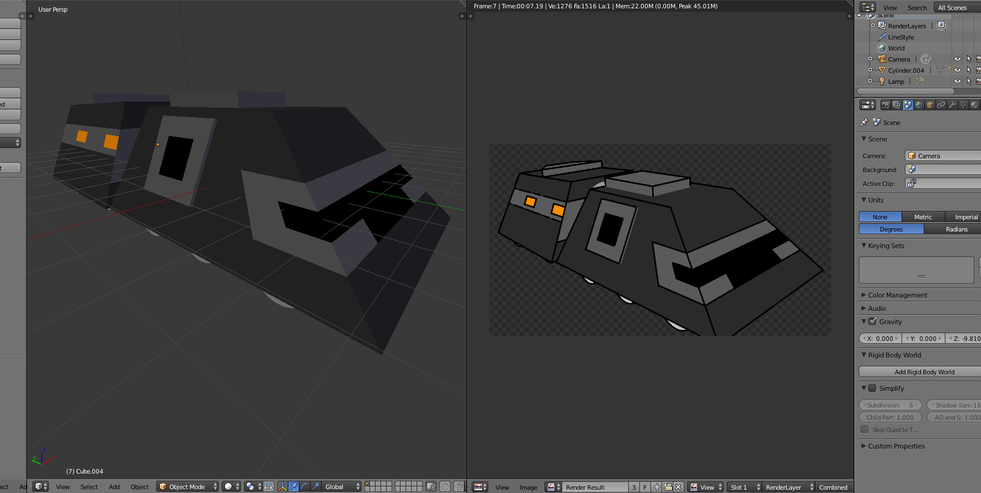Open the Add menu in 3D viewport
Image resolution: width=981 pixels, height=493 pixels.
click(114, 486)
